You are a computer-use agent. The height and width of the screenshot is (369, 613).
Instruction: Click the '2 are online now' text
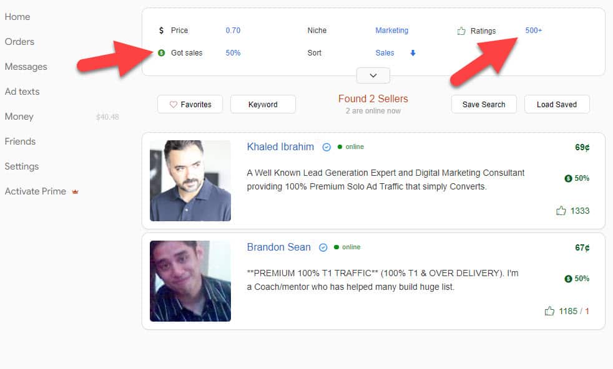(x=373, y=111)
